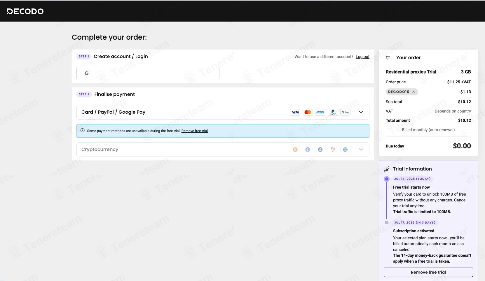485x281 pixels.
Task: Click the Depends on country VAT value
Action: 453,111
